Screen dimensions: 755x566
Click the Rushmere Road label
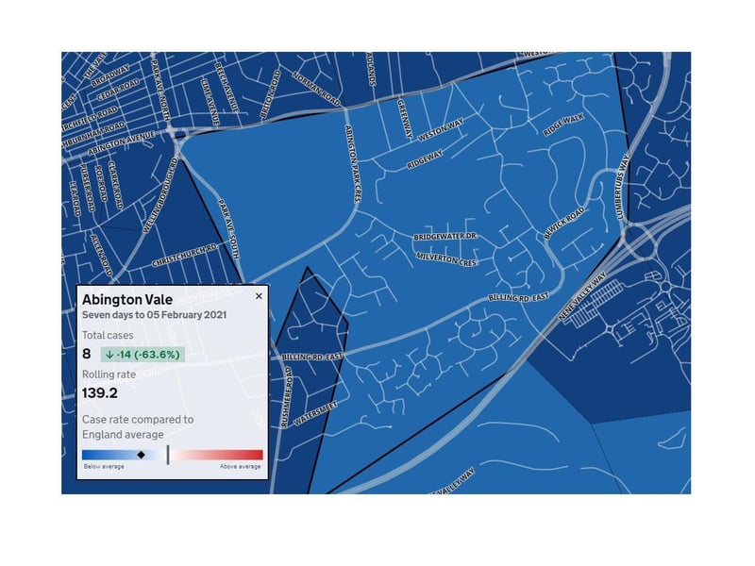286,397
